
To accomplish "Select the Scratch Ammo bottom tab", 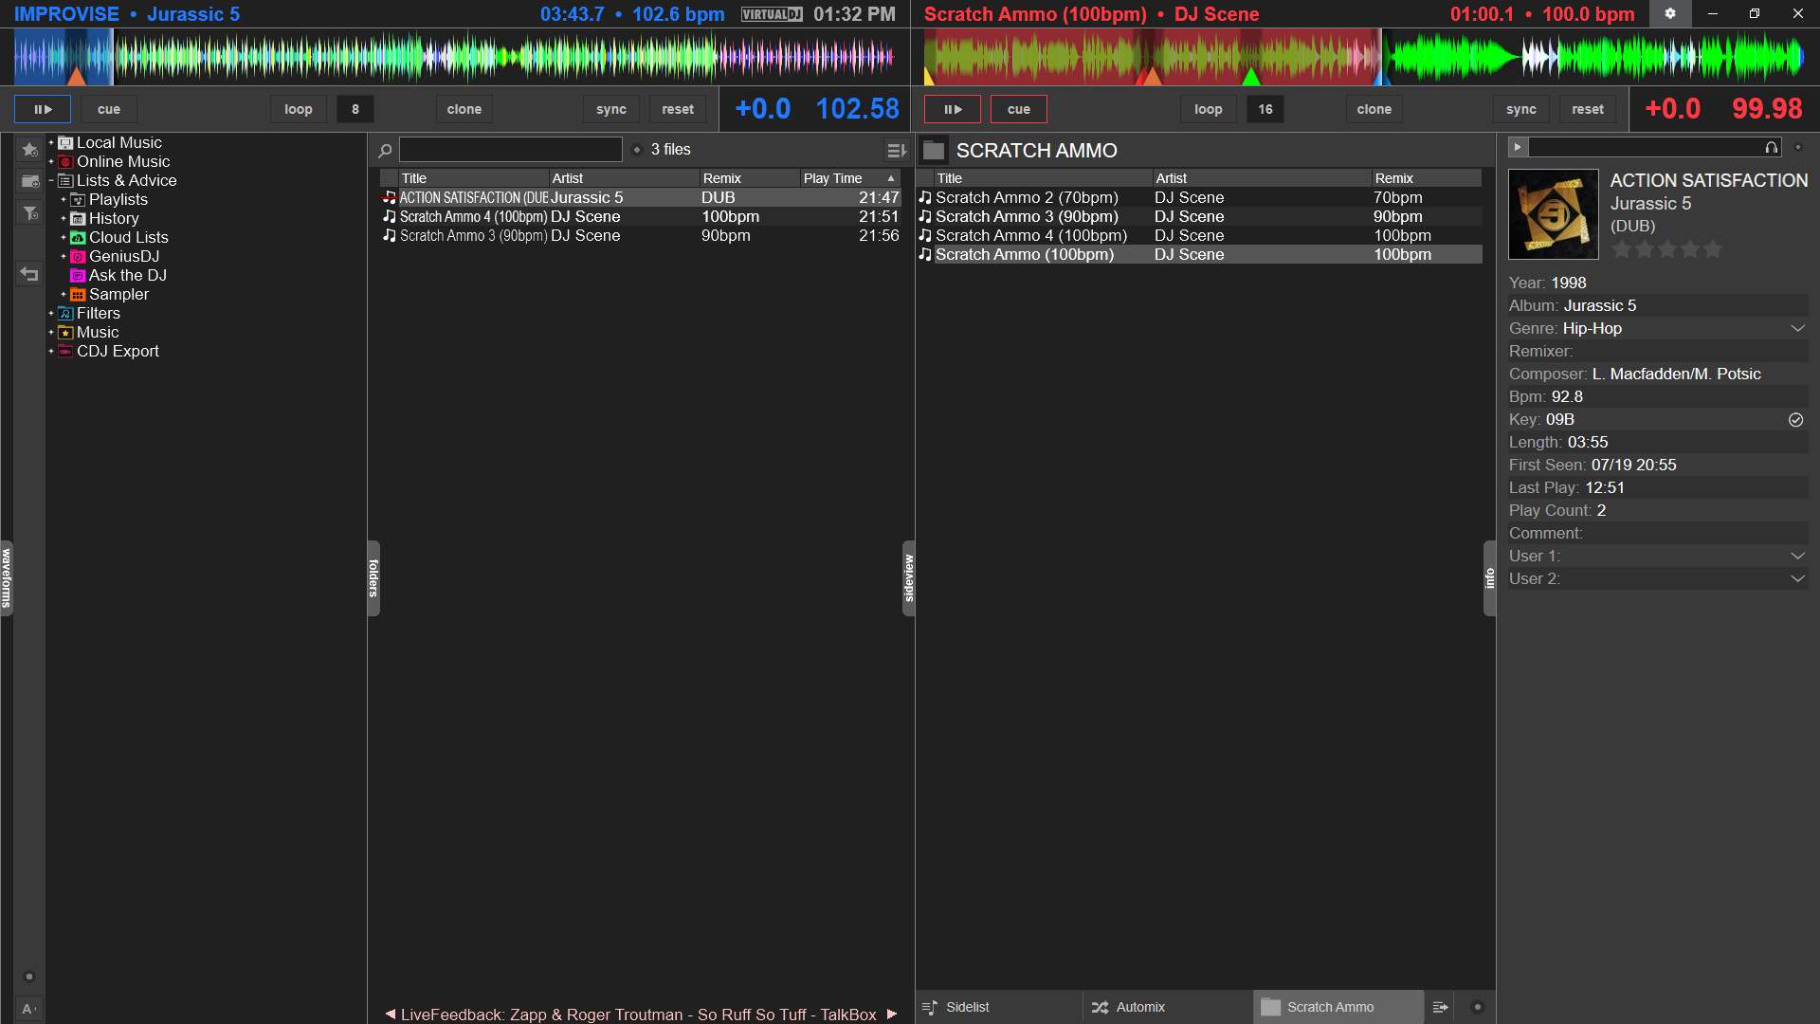I will [x=1338, y=1007].
